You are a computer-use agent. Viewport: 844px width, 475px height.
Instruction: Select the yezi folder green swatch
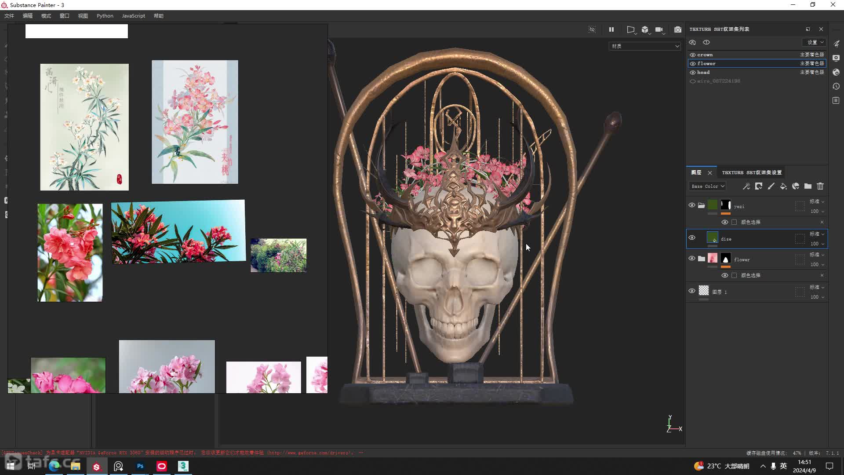(x=713, y=205)
